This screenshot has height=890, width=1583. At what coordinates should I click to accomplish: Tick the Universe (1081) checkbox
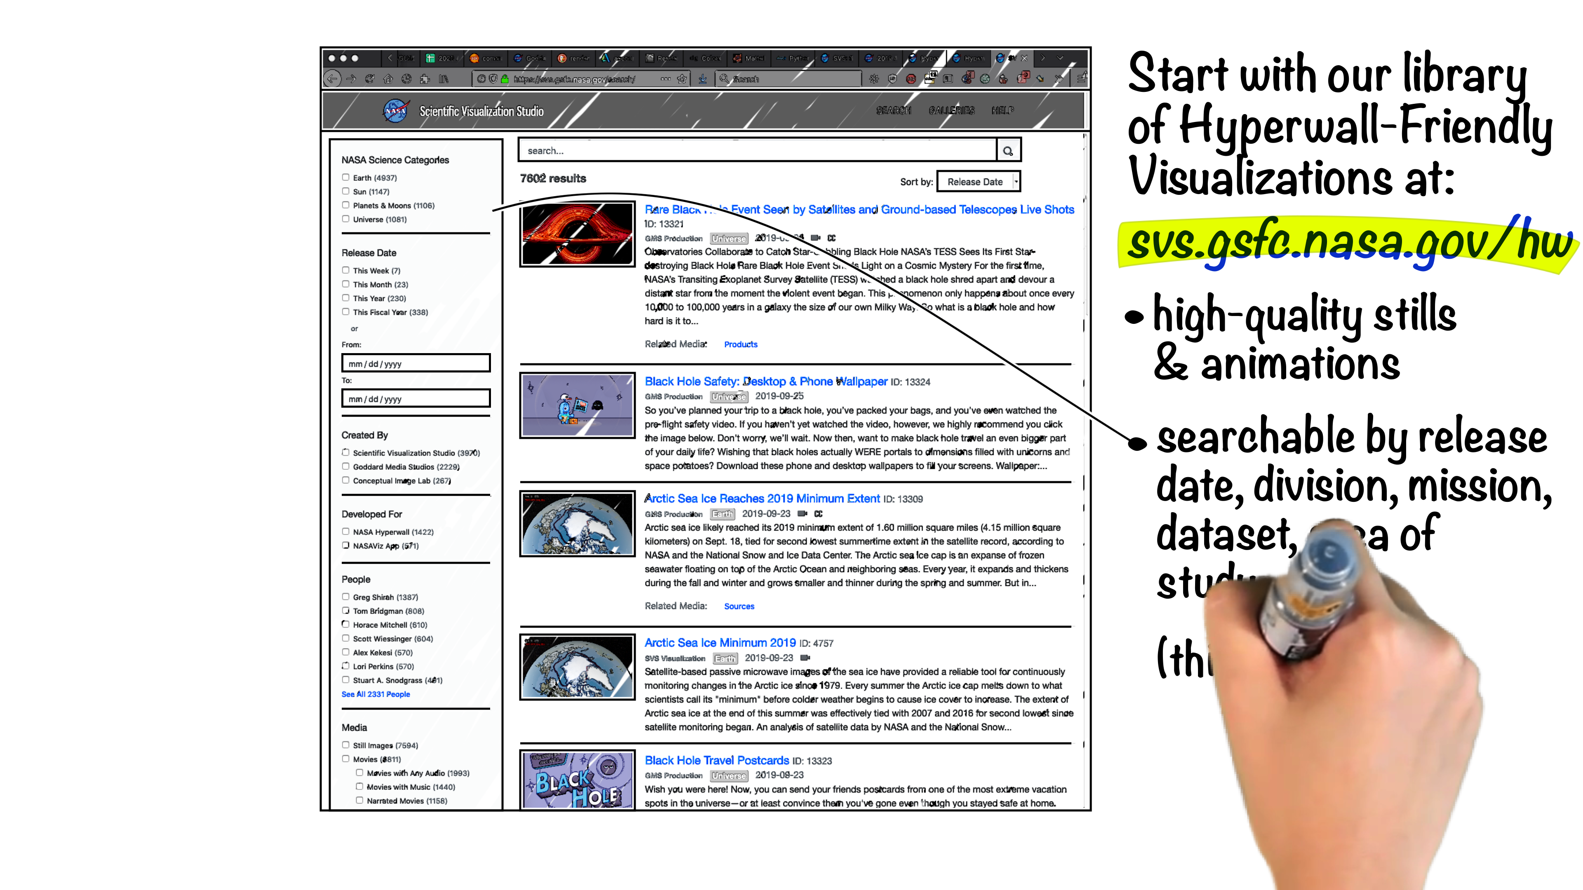click(346, 219)
